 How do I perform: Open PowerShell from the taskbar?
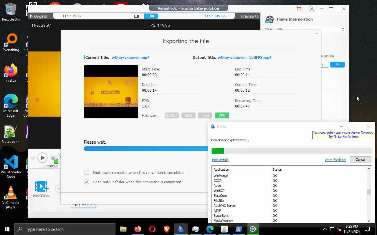click(239, 229)
